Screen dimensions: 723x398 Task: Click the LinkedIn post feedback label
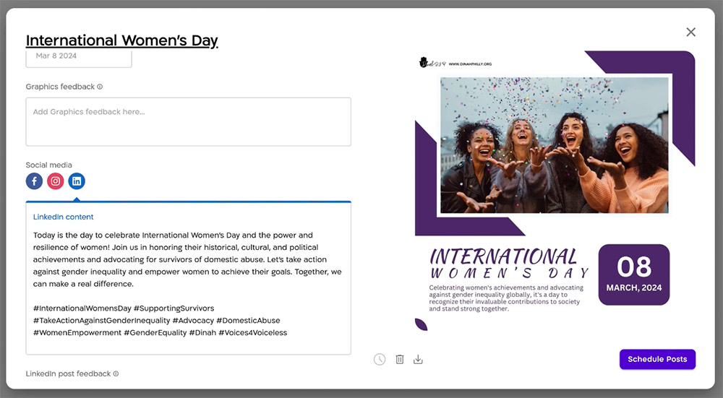tap(68, 374)
